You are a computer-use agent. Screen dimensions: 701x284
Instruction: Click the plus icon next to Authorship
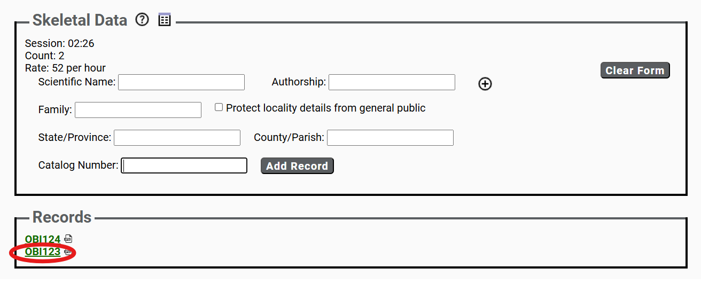[x=485, y=84]
